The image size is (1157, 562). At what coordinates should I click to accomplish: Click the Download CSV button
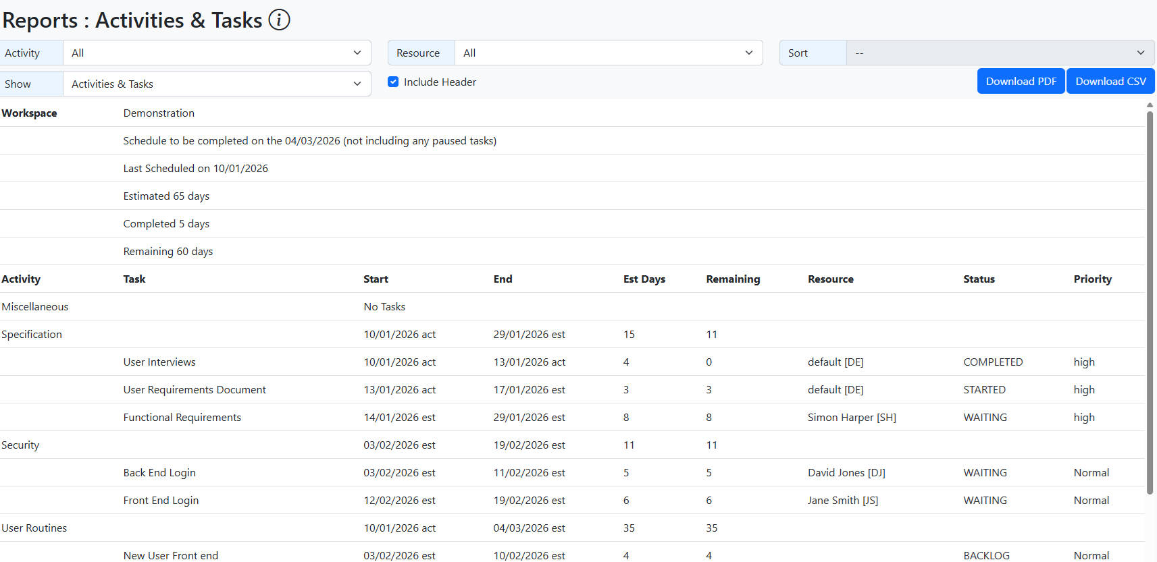pyautogui.click(x=1110, y=82)
